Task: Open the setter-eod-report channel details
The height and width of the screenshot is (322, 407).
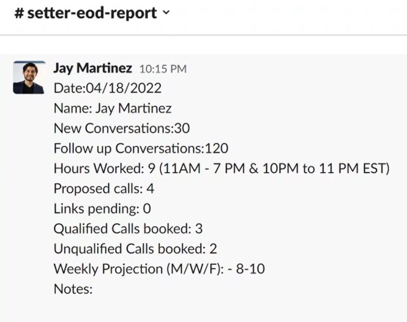Action: [x=91, y=13]
